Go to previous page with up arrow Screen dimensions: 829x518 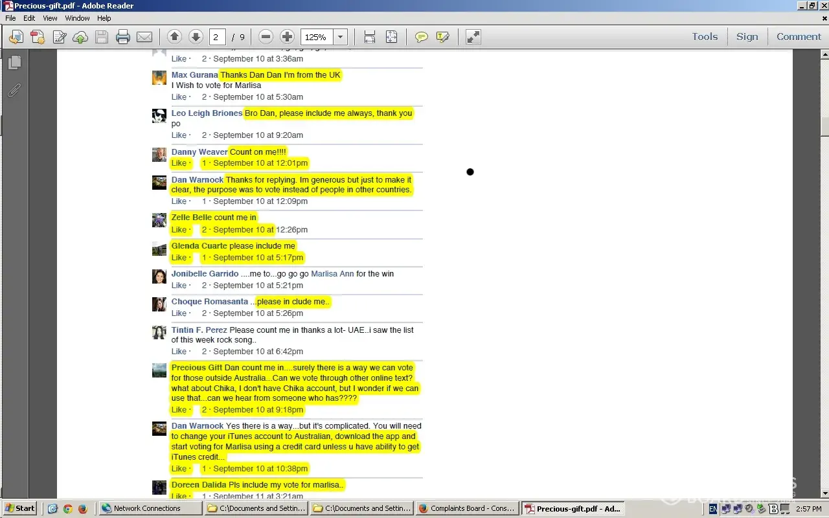[x=174, y=37]
